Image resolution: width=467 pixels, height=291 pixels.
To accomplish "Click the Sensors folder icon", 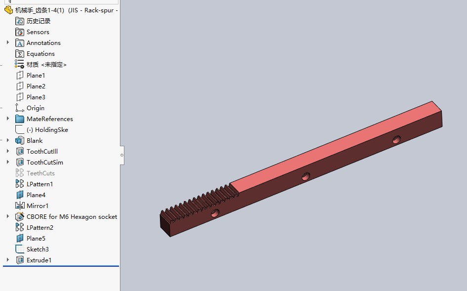I will 20,32.
